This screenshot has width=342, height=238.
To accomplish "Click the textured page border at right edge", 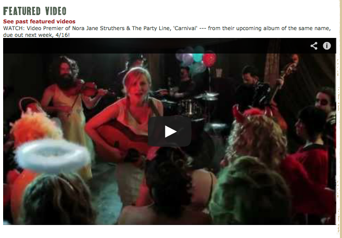I will 339,119.
